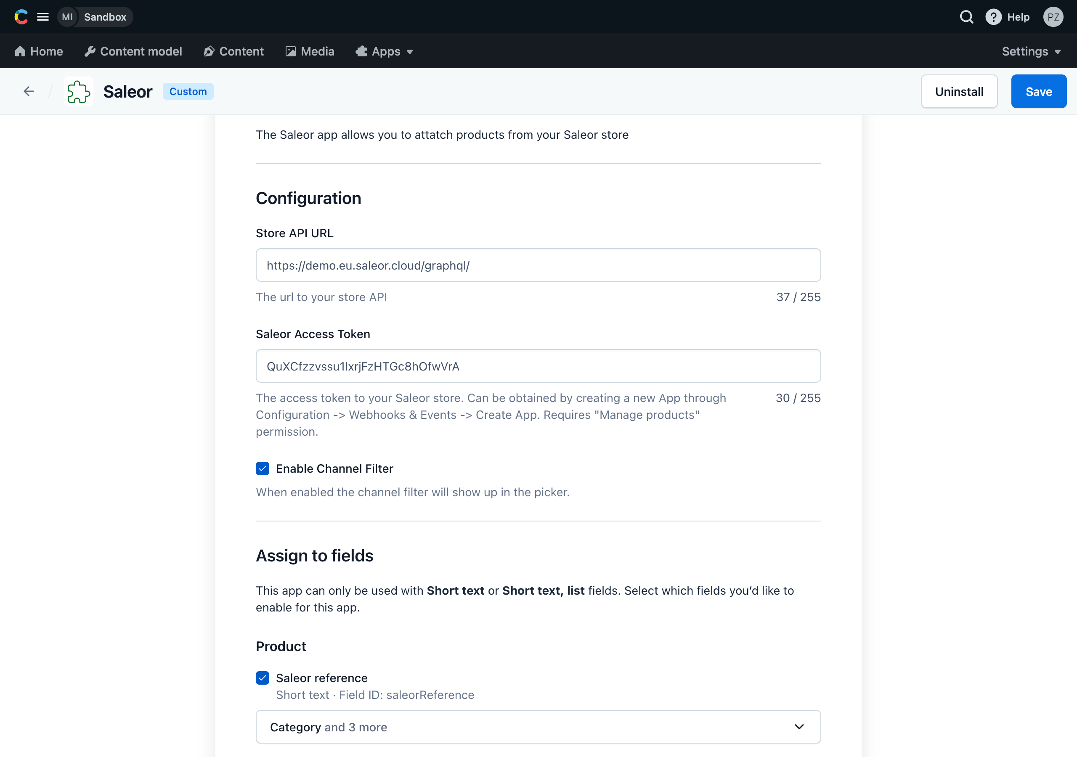
Task: Focus the Store API URL field
Action: [x=538, y=265]
